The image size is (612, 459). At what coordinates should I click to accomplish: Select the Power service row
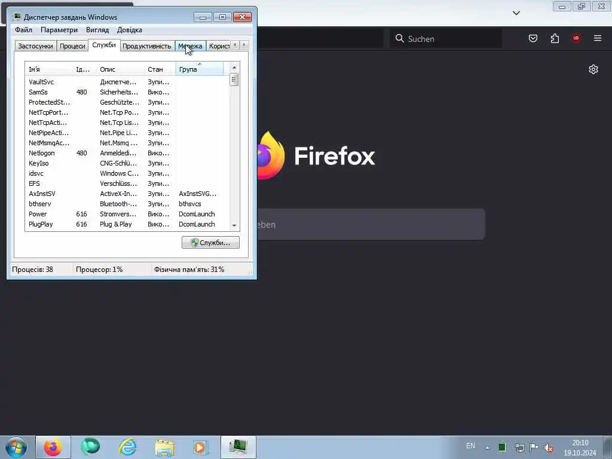127,214
